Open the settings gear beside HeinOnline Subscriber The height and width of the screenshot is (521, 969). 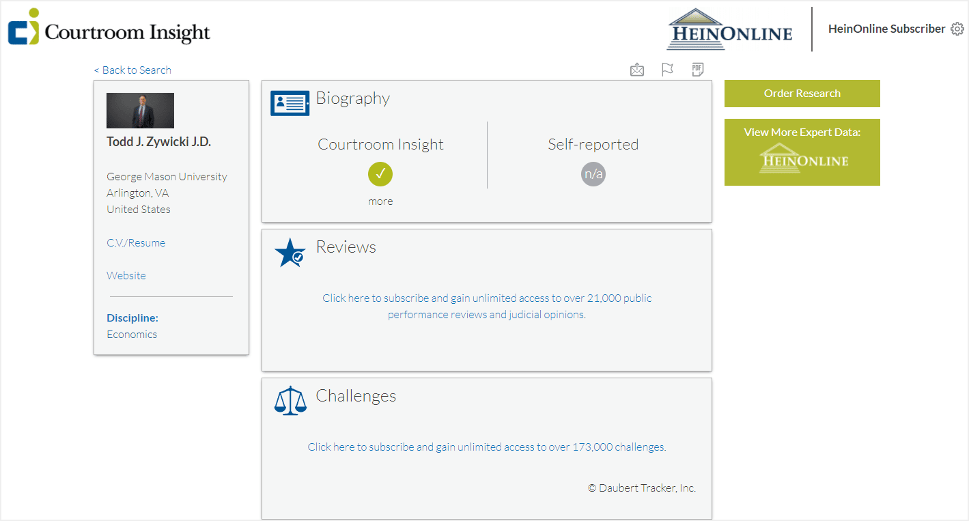[959, 29]
